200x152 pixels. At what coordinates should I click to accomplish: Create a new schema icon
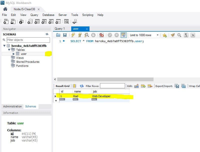pos(30,21)
